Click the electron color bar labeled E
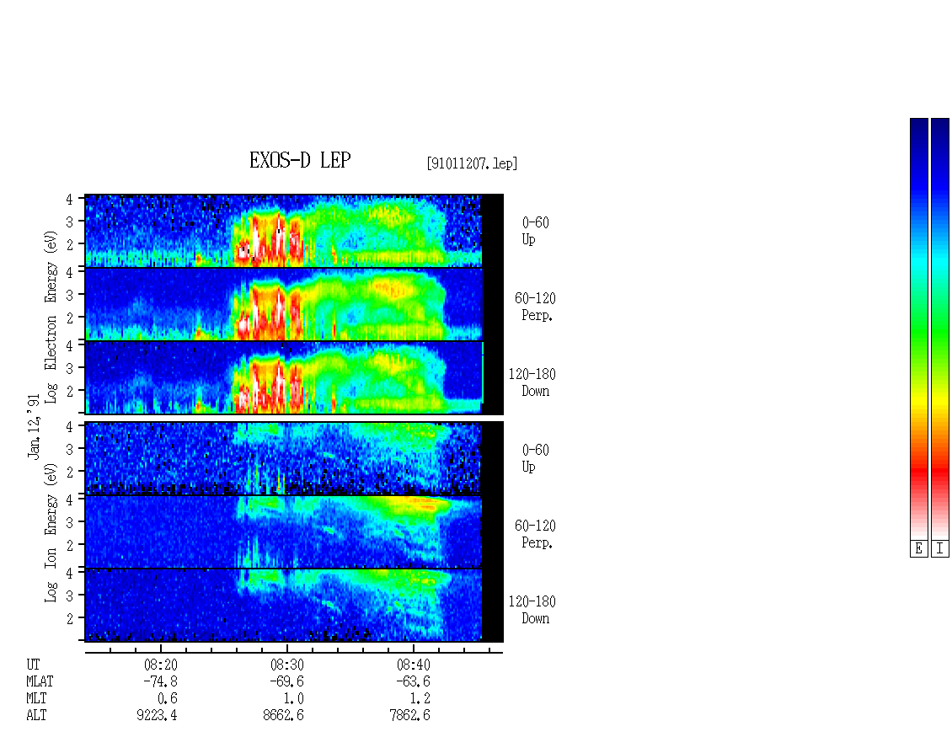This screenshot has height=737, width=952. tap(918, 328)
